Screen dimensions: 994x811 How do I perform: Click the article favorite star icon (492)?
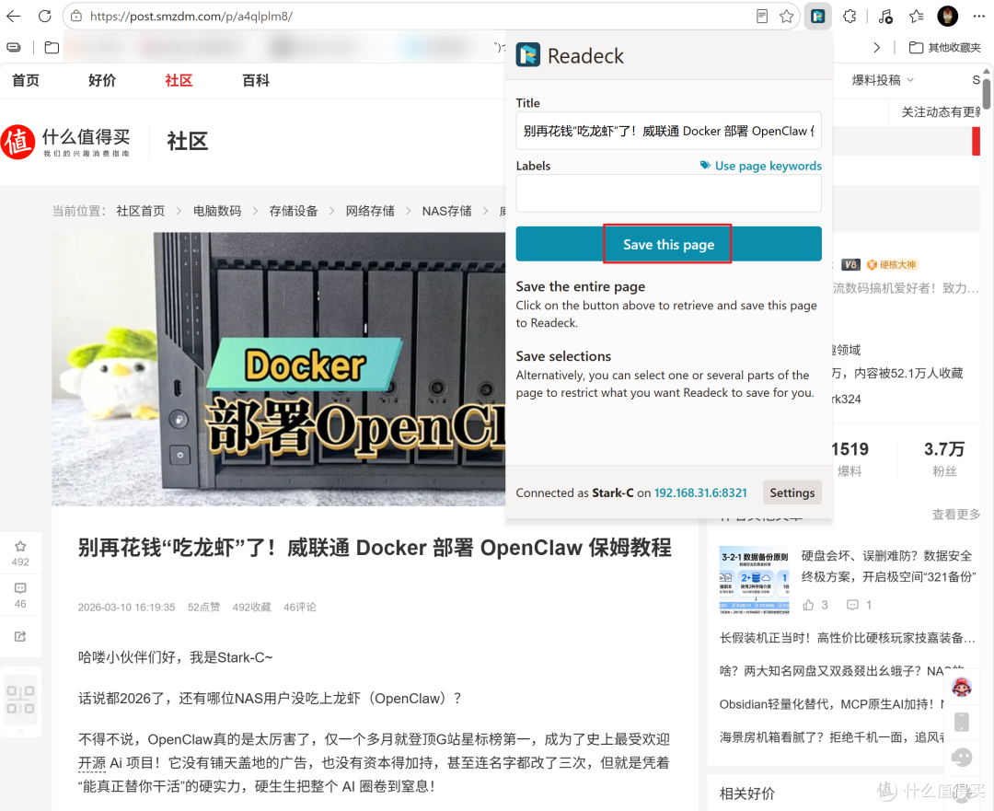click(x=20, y=546)
